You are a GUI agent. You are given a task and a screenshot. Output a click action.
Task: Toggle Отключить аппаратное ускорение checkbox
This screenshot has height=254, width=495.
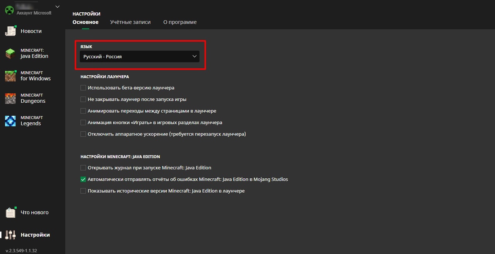(x=83, y=134)
